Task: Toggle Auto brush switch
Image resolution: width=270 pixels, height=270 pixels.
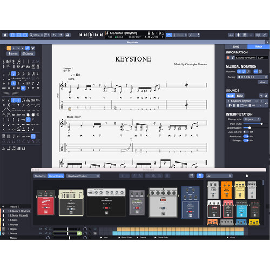Action: click(x=246, y=136)
